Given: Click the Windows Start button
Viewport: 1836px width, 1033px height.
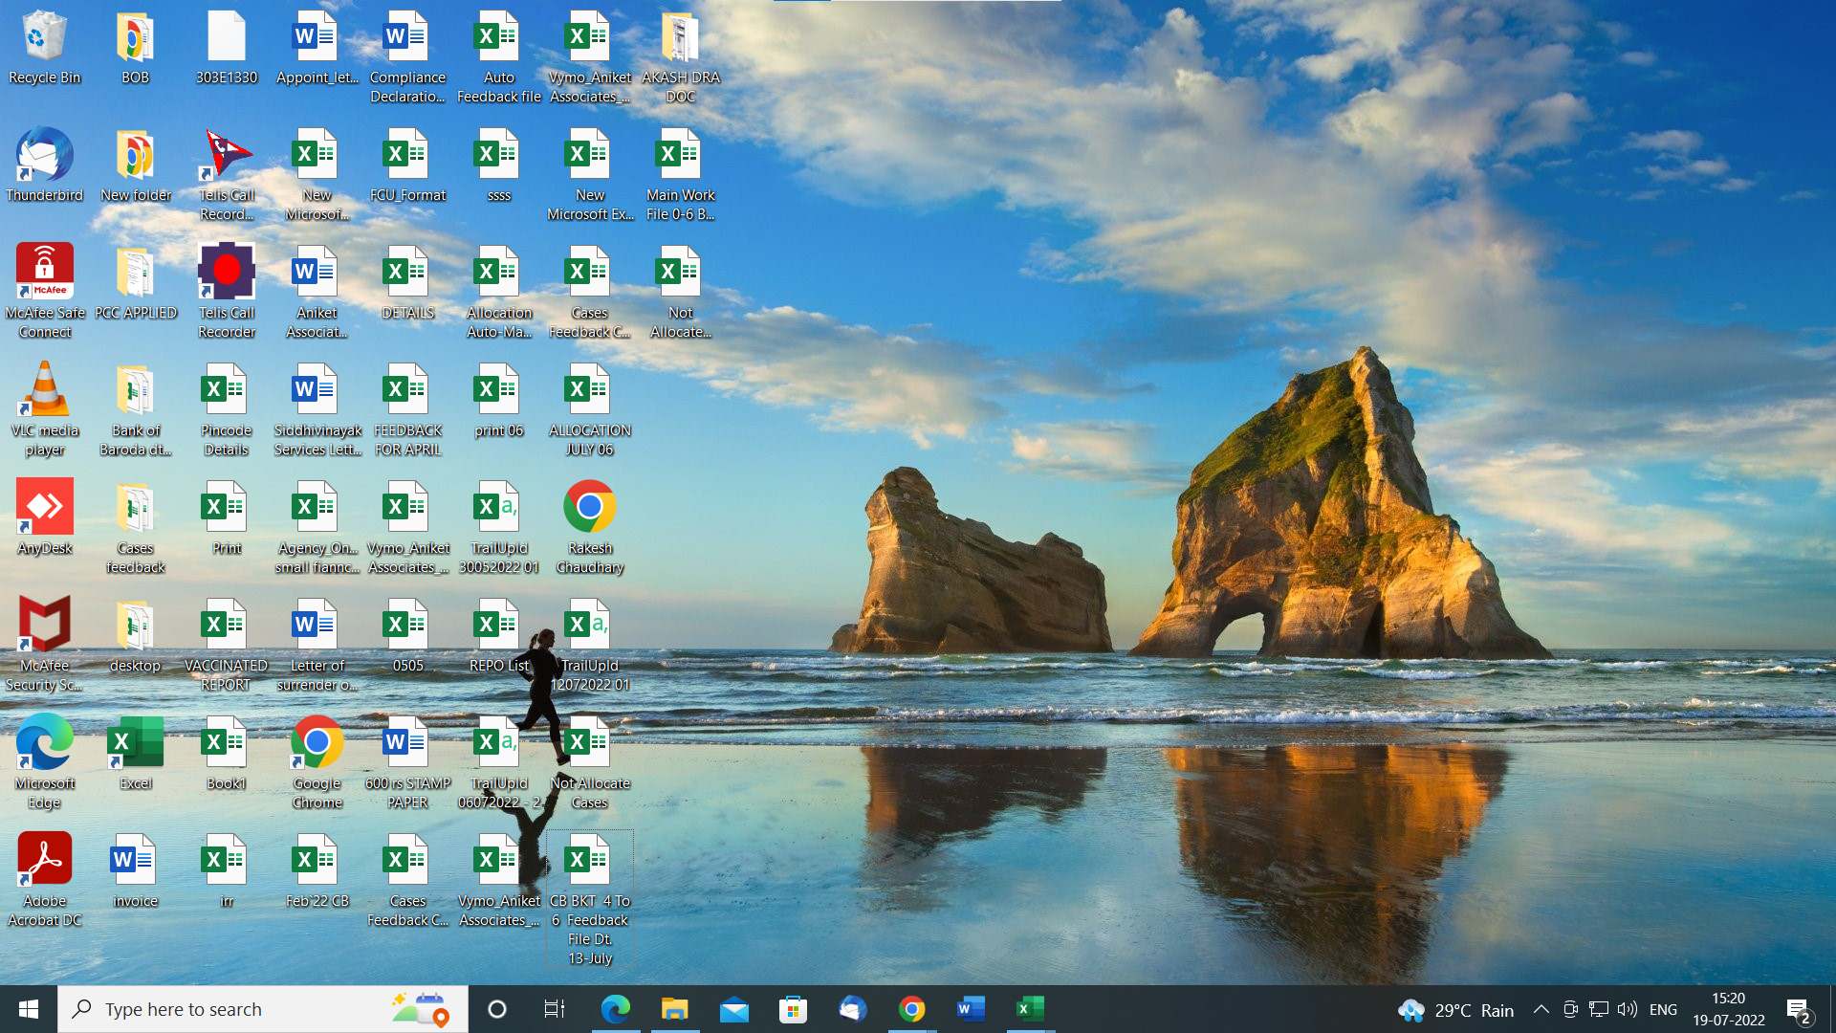Looking at the screenshot, I should [29, 1009].
